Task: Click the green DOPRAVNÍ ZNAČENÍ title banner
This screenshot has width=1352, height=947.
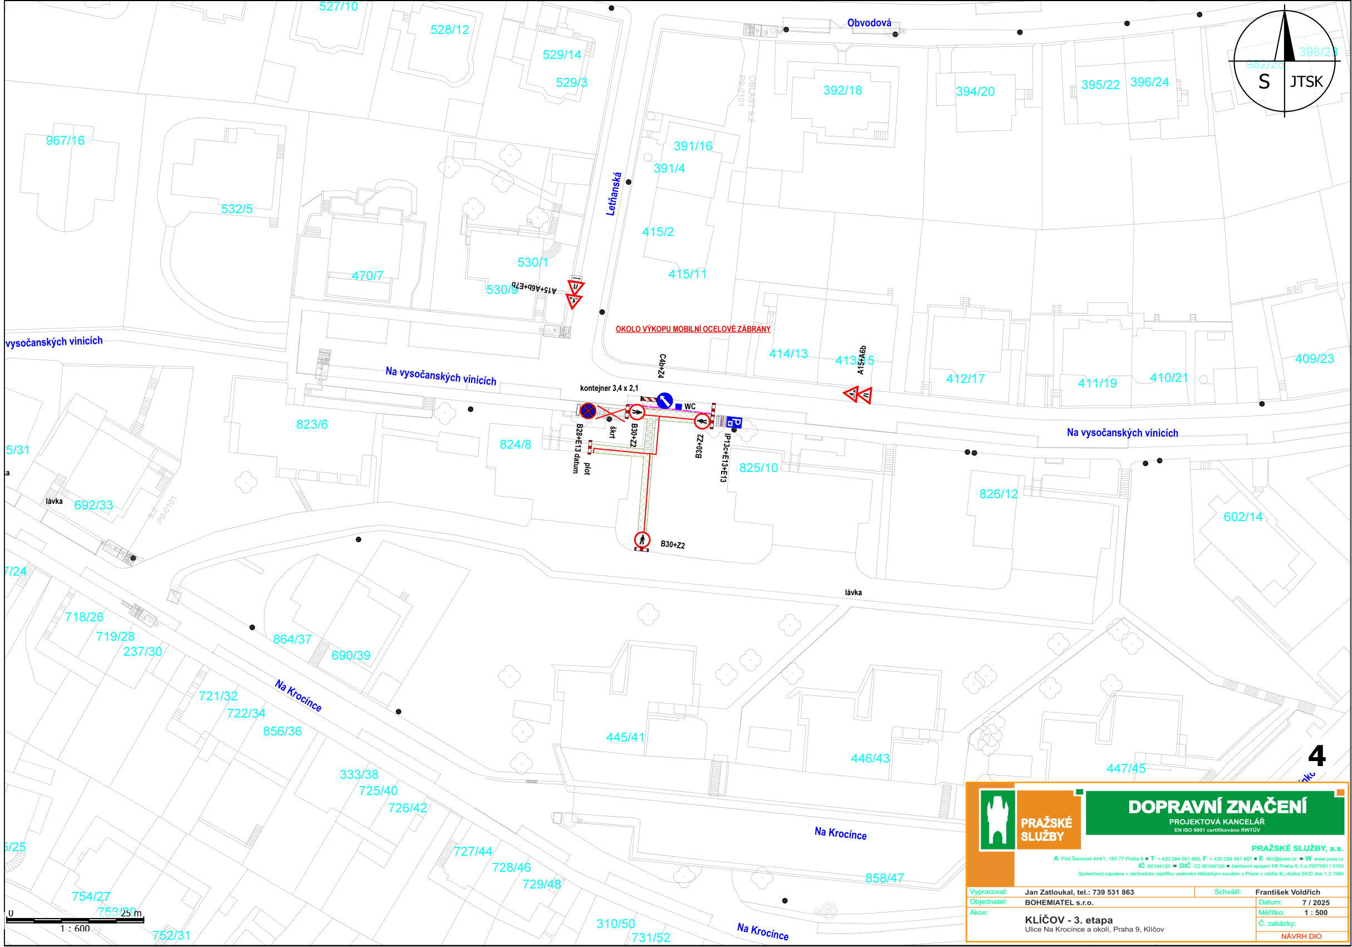Action: tap(1216, 812)
